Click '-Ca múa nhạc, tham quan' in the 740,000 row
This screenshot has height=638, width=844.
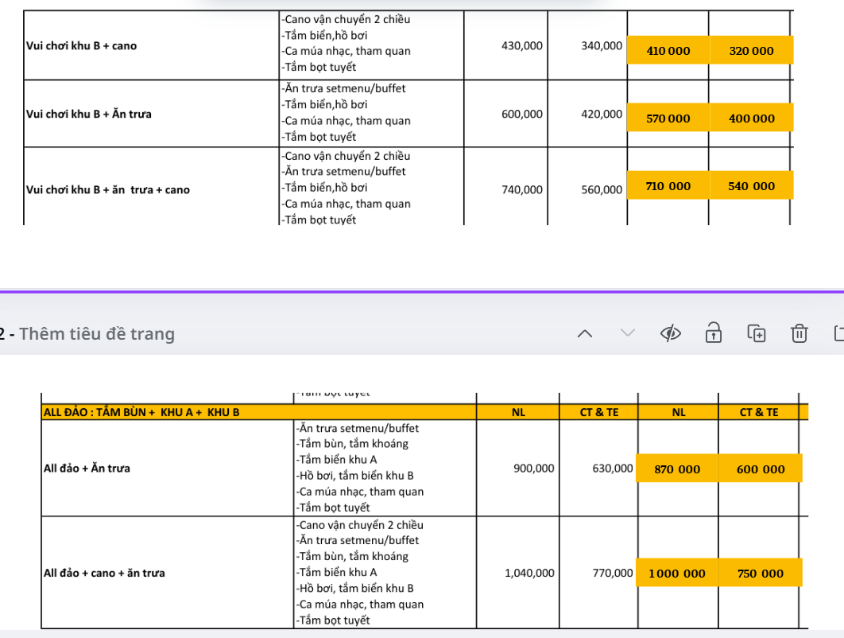[346, 204]
